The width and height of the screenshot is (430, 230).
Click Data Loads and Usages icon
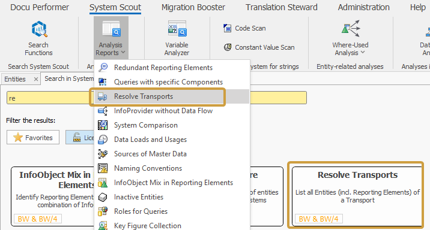point(103,140)
